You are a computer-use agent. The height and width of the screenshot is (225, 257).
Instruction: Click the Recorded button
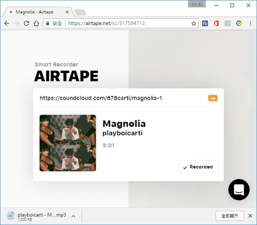click(198, 167)
